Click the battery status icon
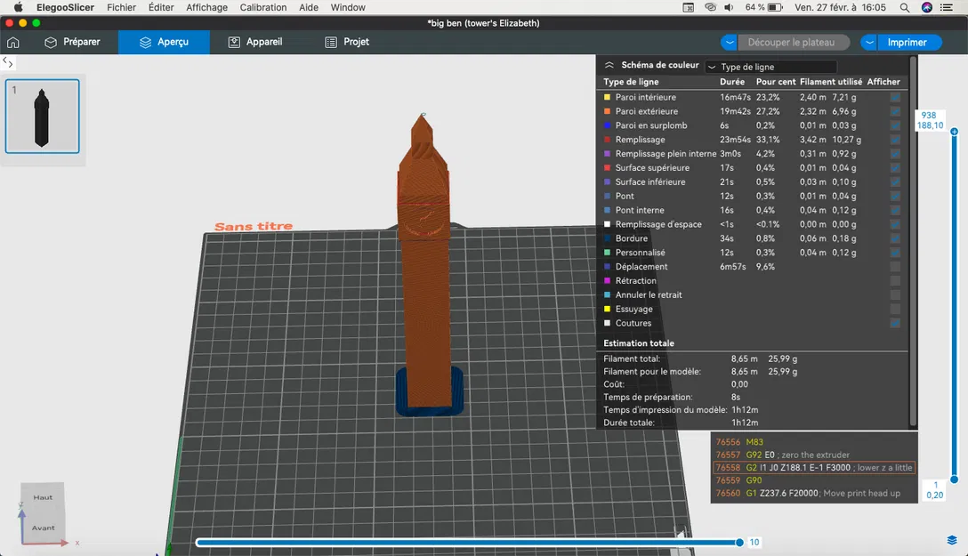The image size is (968, 556). [x=776, y=7]
